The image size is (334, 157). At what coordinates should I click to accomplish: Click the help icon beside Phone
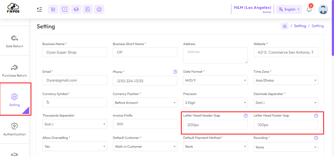click(x=175, y=72)
